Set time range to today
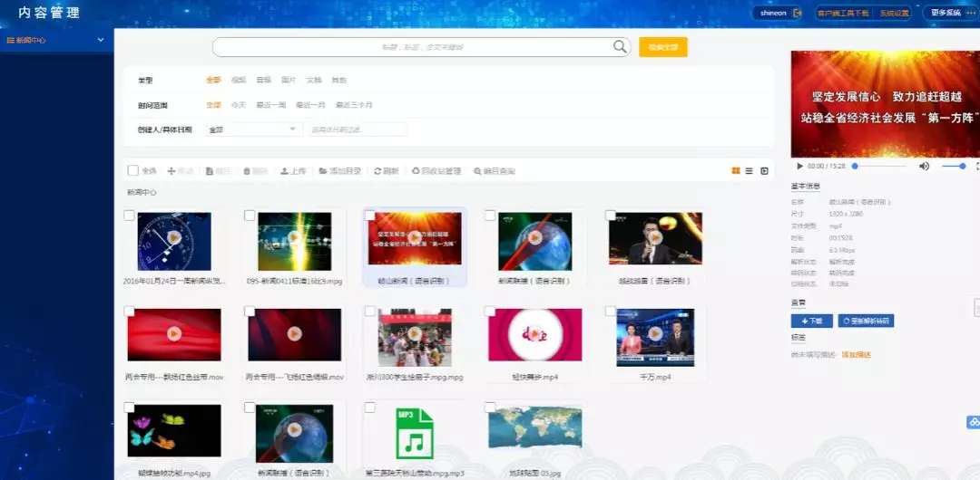 tap(239, 105)
